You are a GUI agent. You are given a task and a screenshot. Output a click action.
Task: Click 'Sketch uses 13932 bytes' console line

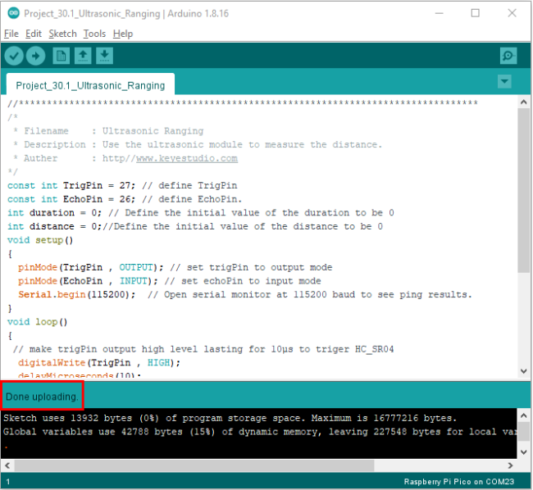[230, 418]
